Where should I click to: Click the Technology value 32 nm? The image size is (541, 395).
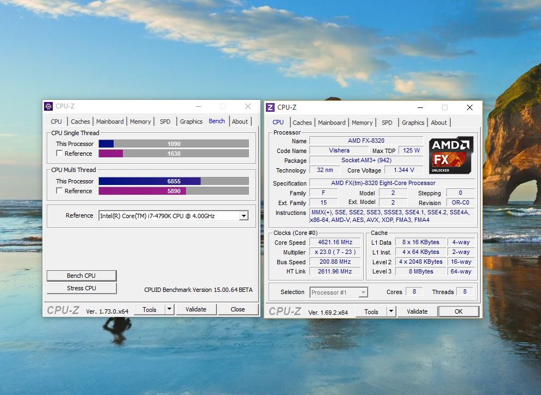click(x=325, y=170)
